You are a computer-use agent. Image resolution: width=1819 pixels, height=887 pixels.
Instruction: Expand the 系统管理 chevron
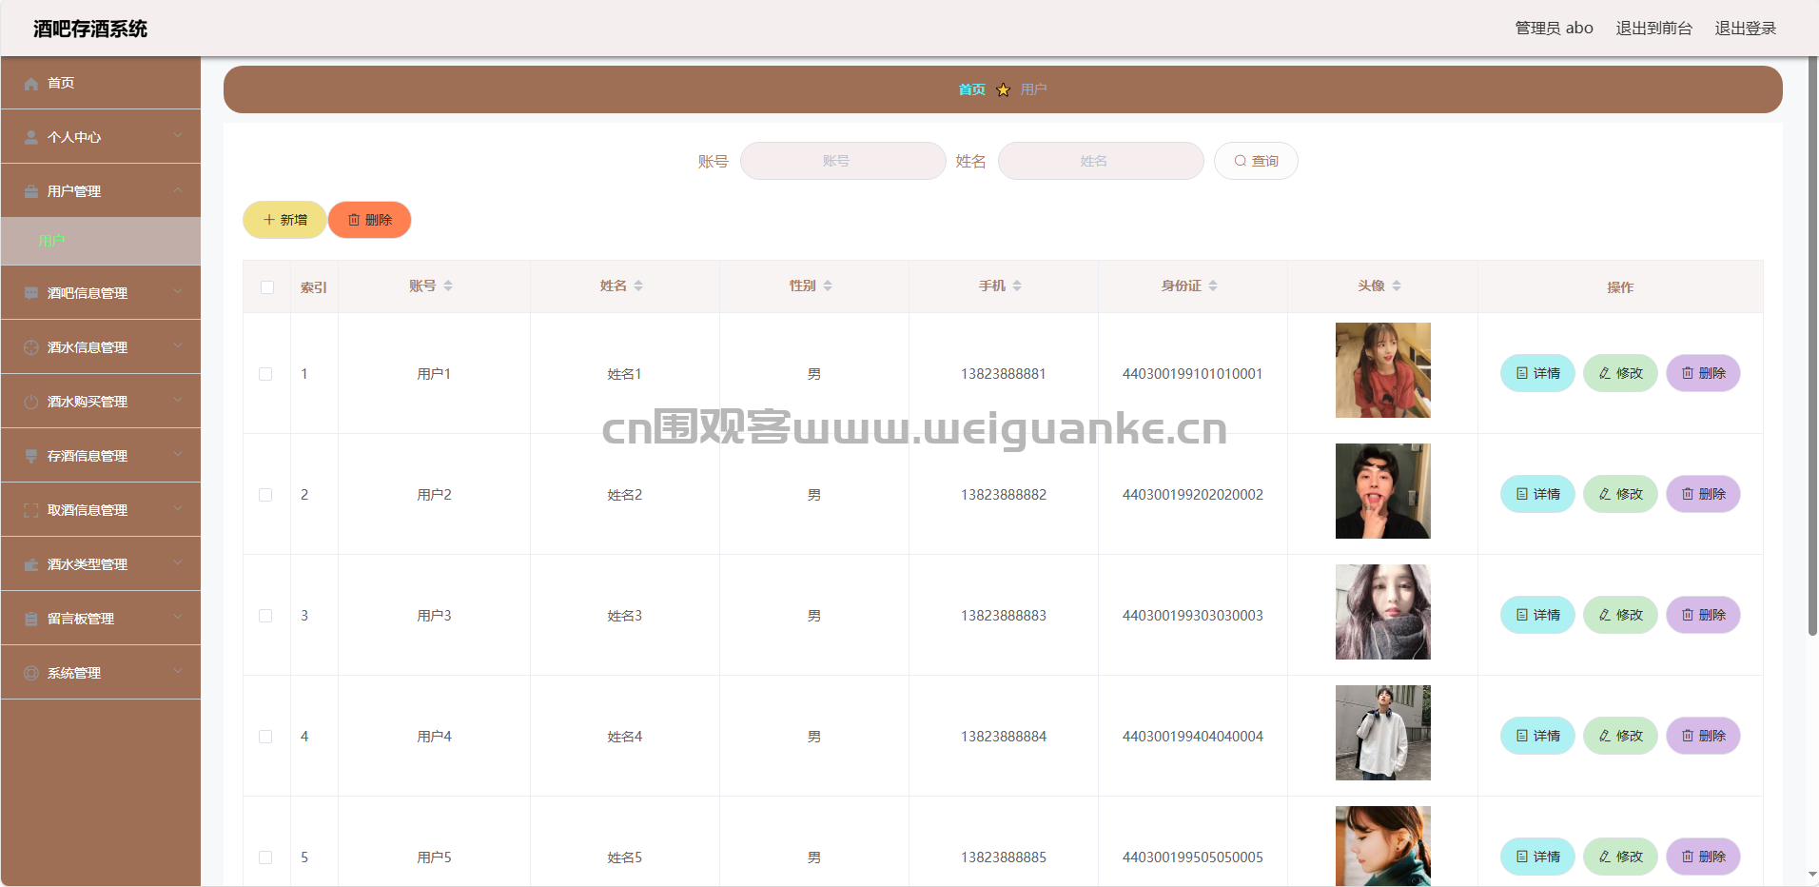point(178,672)
